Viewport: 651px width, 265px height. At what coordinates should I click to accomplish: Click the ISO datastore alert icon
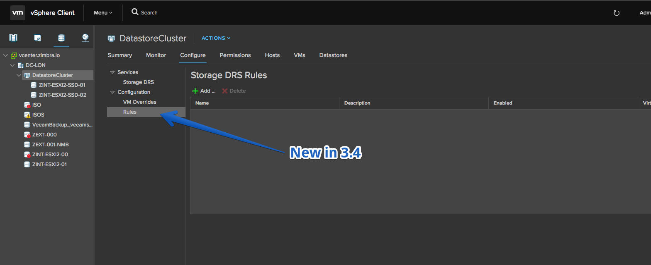coord(27,105)
